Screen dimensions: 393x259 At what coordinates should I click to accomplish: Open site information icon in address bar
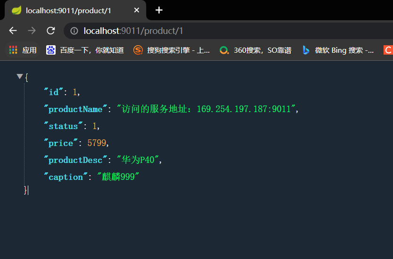pos(74,31)
